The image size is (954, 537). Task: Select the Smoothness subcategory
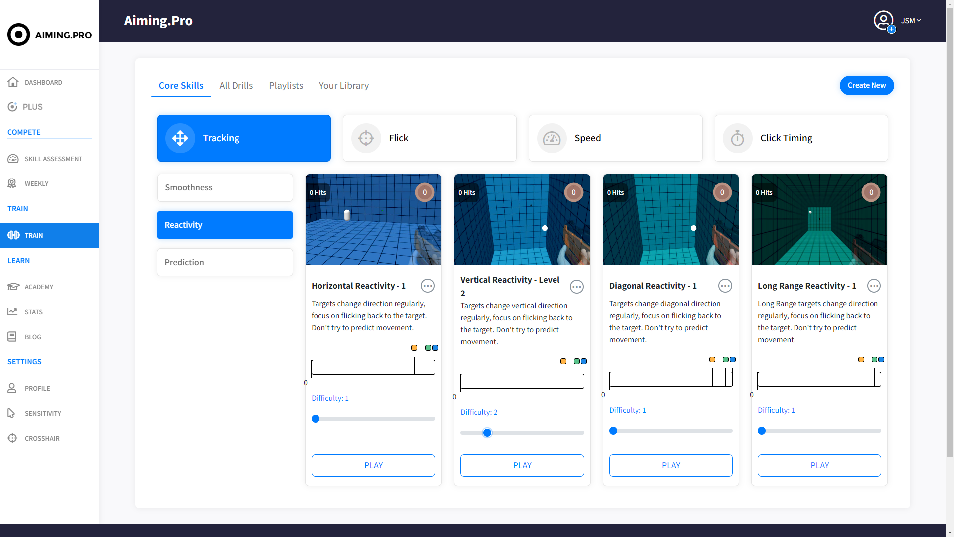point(225,187)
